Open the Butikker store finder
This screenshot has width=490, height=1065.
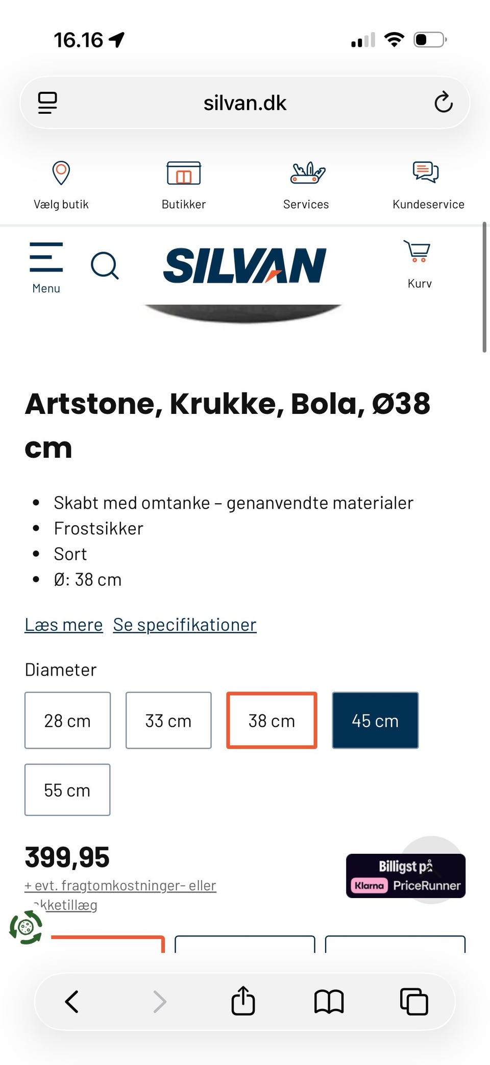coord(183,184)
